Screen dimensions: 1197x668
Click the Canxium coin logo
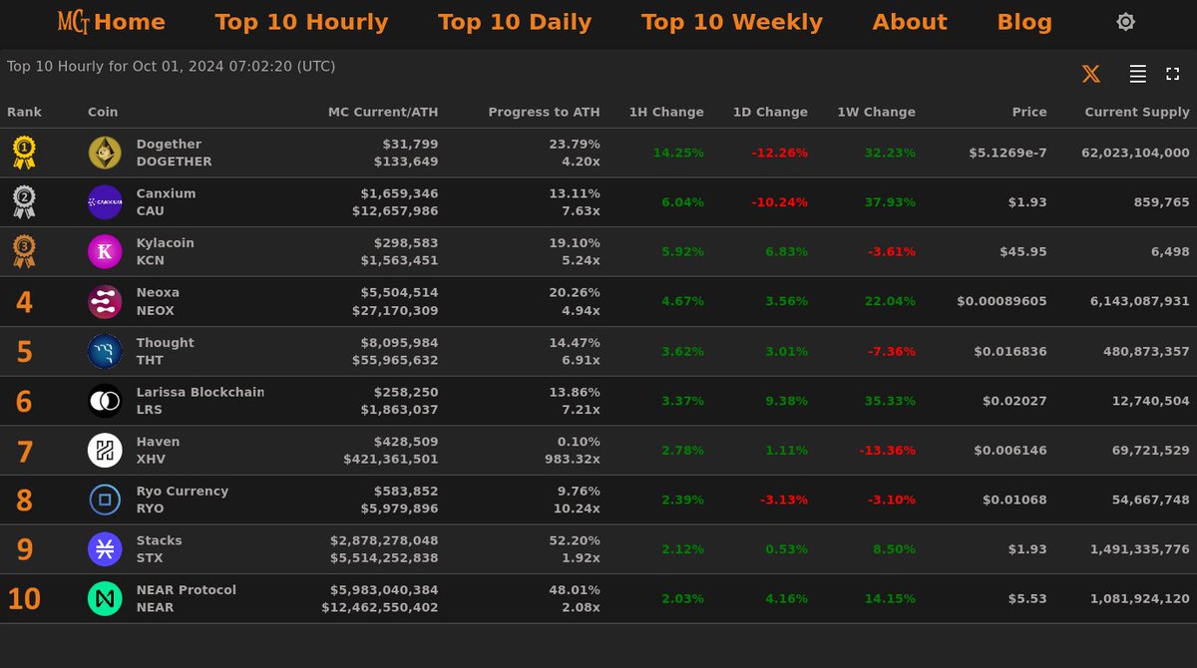click(105, 202)
